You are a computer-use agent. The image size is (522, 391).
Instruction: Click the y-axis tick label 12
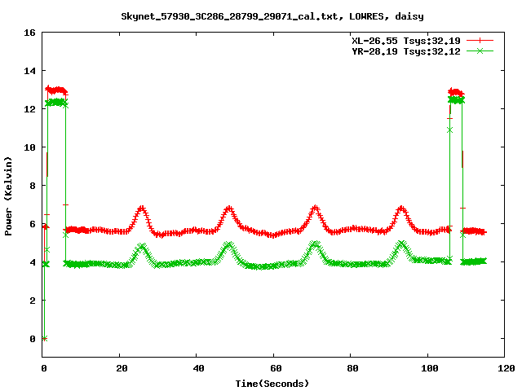coord(29,109)
